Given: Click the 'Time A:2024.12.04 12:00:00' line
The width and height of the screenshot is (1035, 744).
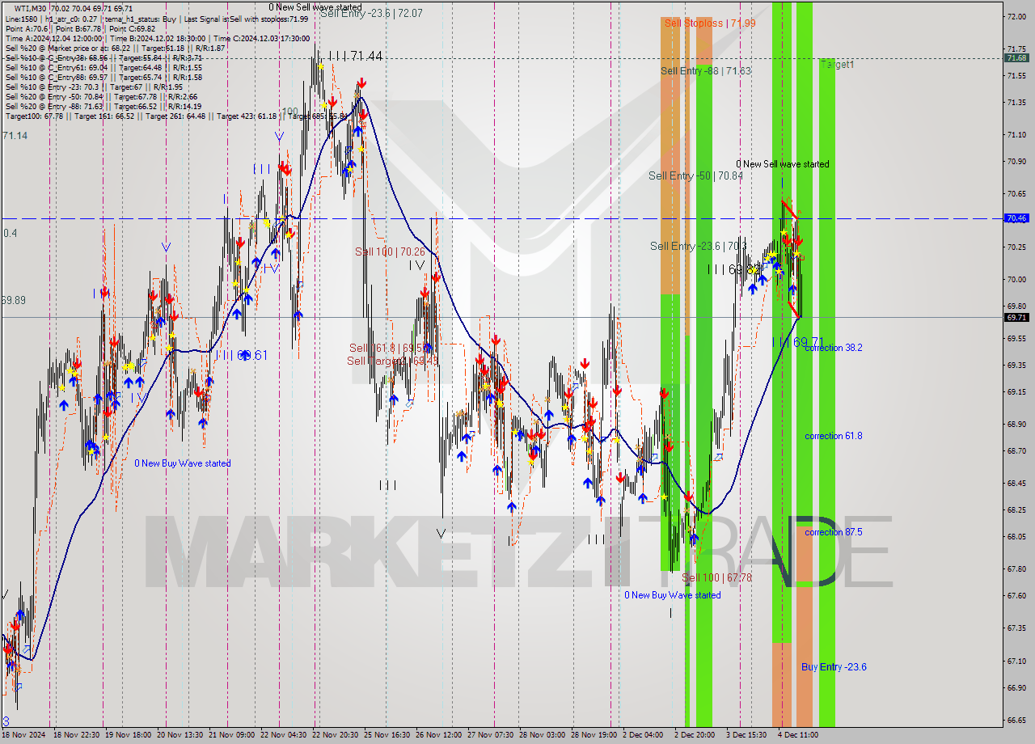Looking at the screenshot, I should pyautogui.click(x=53, y=38).
